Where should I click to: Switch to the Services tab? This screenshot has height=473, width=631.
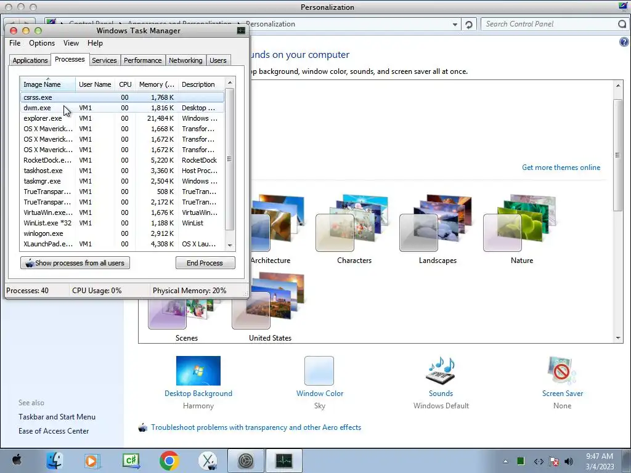pos(104,60)
